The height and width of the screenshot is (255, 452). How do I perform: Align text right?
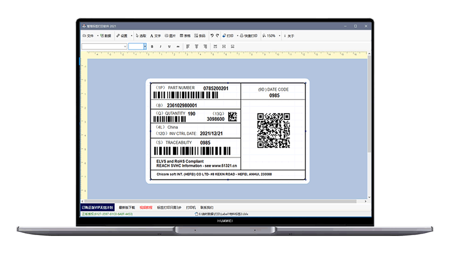pos(205,46)
